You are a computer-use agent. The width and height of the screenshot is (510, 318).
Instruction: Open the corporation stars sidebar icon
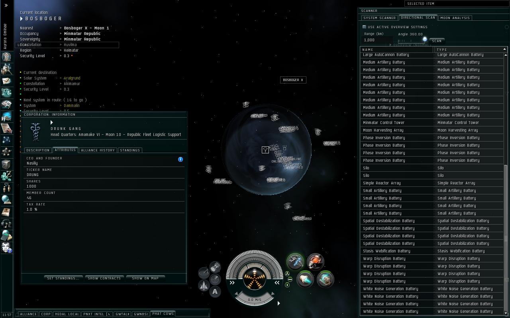(x=6, y=151)
